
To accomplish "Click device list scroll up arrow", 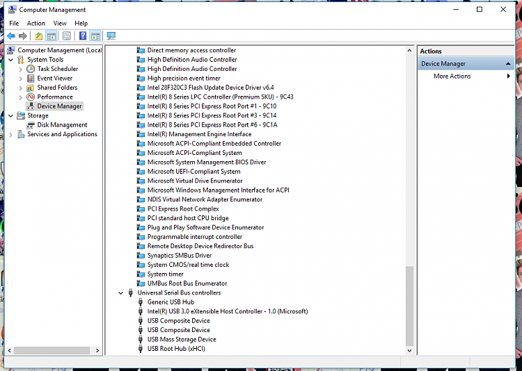I will (409, 50).
